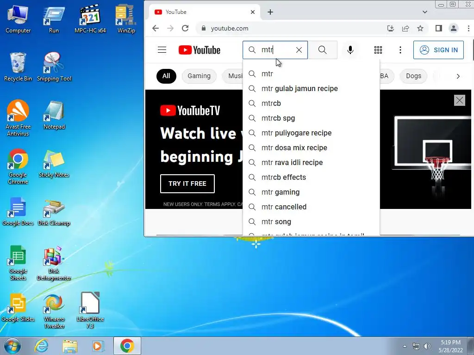Bookmark this tab with star

pos(420,28)
